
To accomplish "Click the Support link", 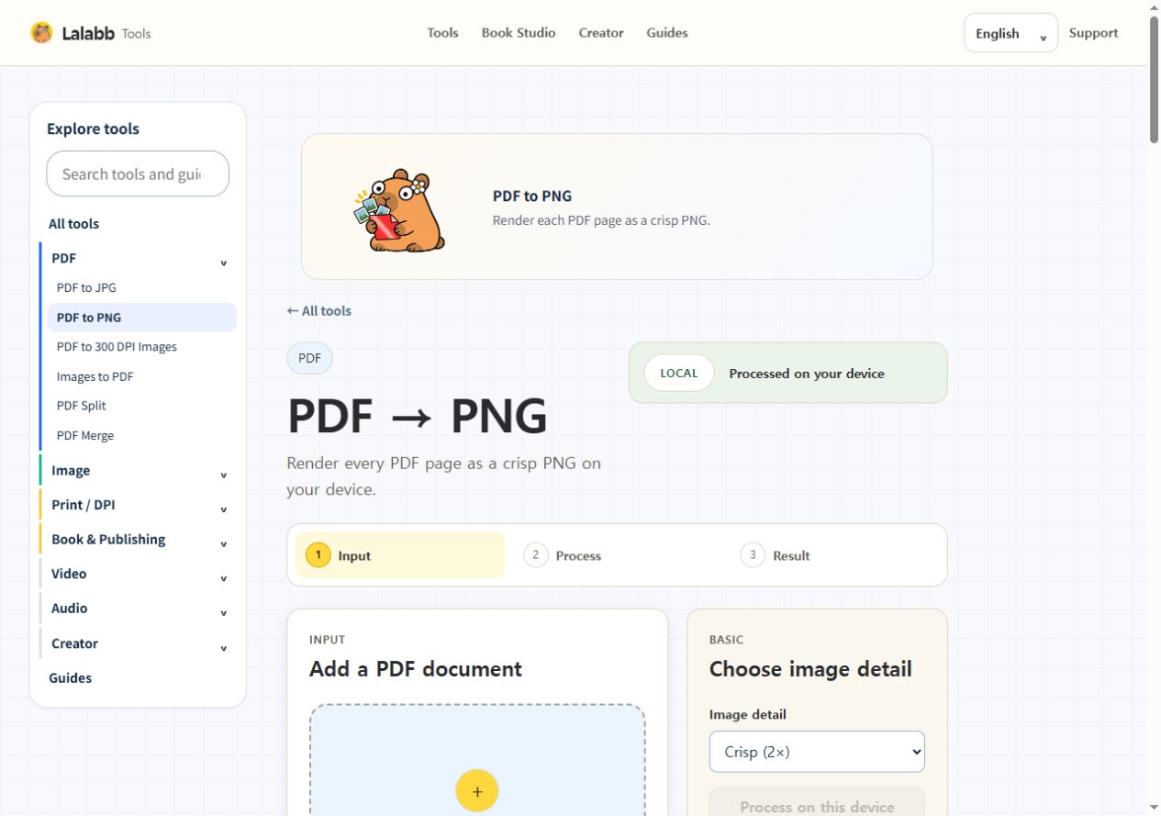I will point(1093,33).
